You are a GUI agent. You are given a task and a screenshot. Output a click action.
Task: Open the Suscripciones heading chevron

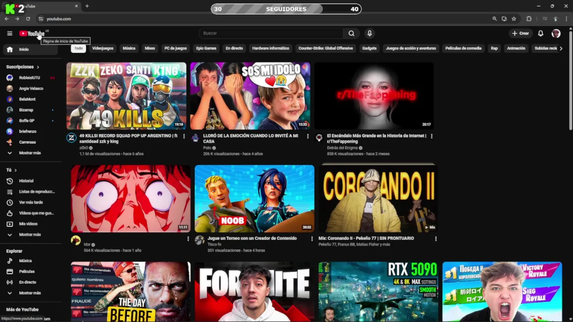coord(38,67)
